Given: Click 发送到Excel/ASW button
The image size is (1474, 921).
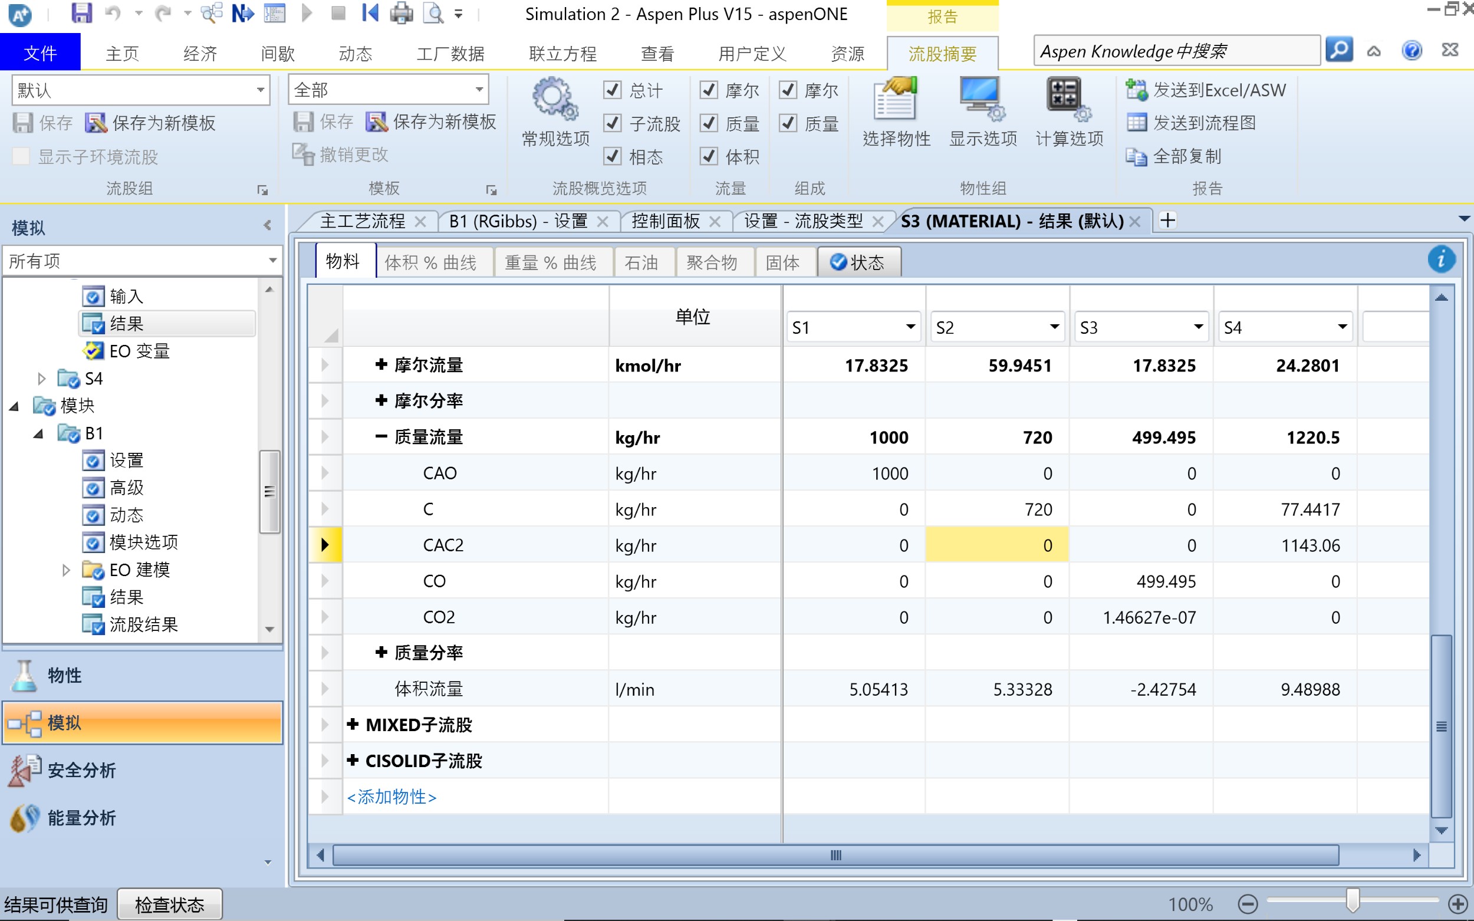Looking at the screenshot, I should [1206, 90].
